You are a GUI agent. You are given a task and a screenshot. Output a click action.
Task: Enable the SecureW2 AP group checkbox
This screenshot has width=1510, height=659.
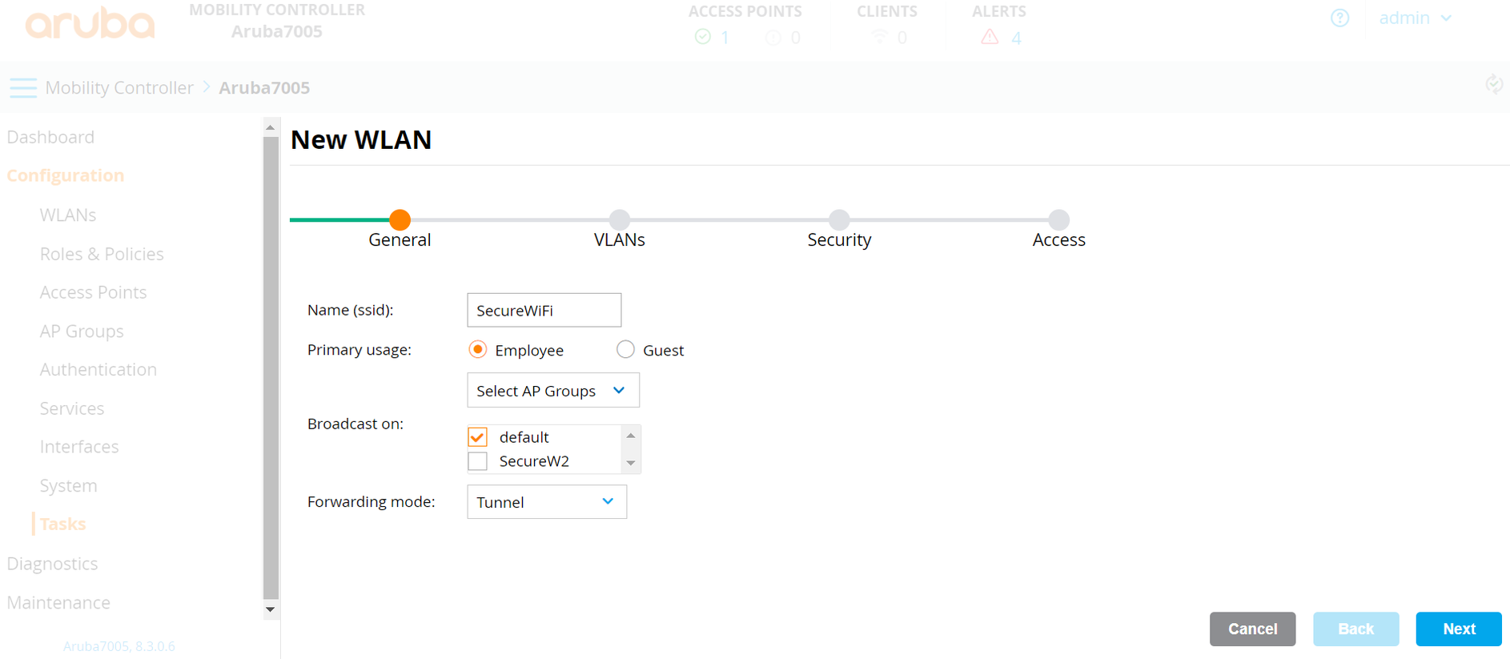tap(478, 461)
